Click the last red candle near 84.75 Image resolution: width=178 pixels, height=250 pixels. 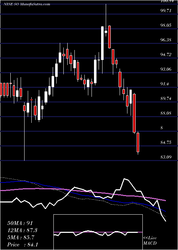(x=138, y=142)
